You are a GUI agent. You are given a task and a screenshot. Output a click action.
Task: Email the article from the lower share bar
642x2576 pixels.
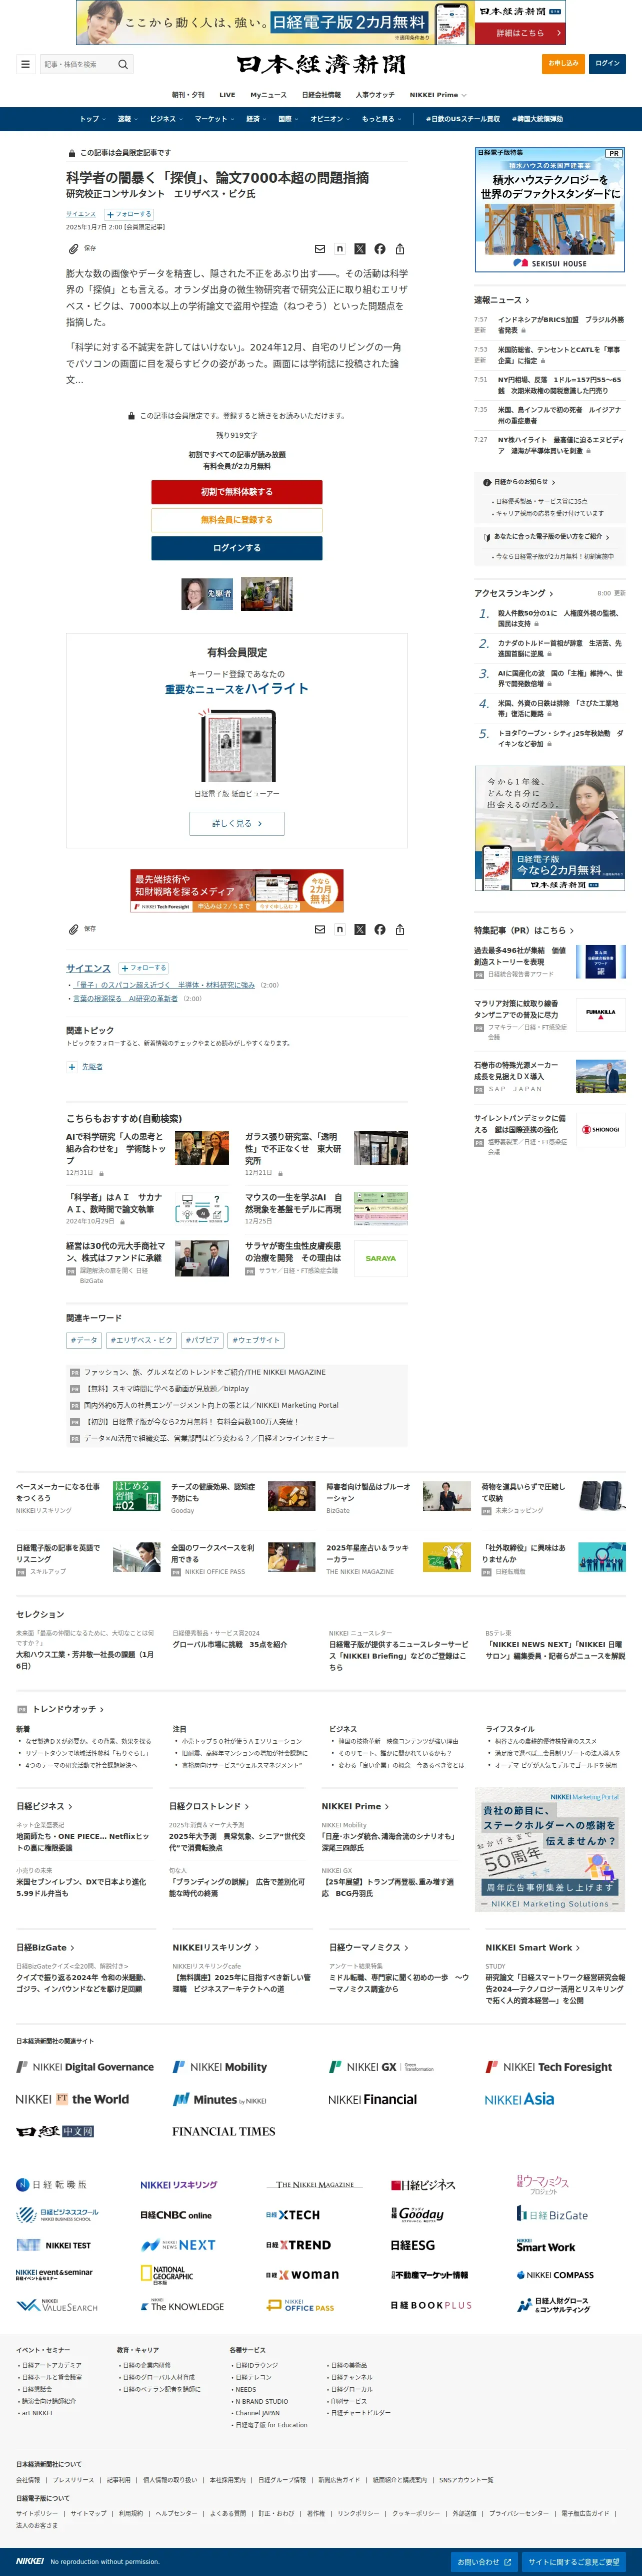pos(319,929)
